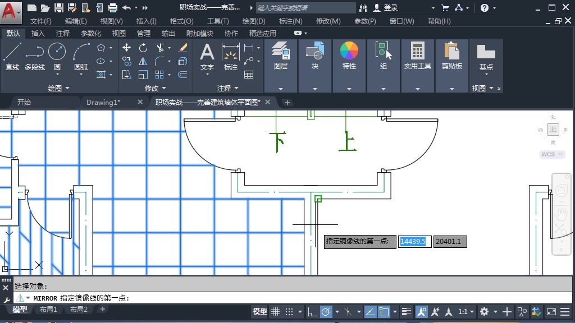Viewport: 575px width, 323px height.
Task: Open the WCS dropdown
Action: pyautogui.click(x=551, y=154)
